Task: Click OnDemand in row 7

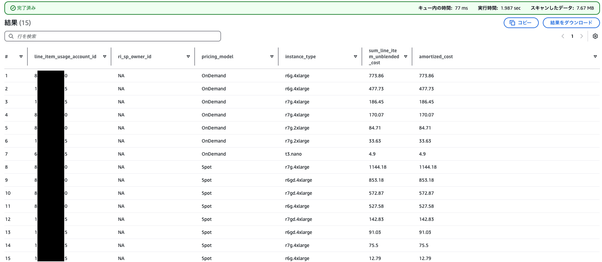Action: tap(214, 154)
